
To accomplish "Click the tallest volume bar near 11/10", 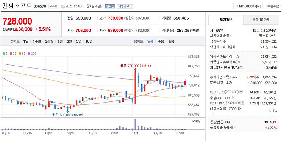I will (x=135, y=124).
